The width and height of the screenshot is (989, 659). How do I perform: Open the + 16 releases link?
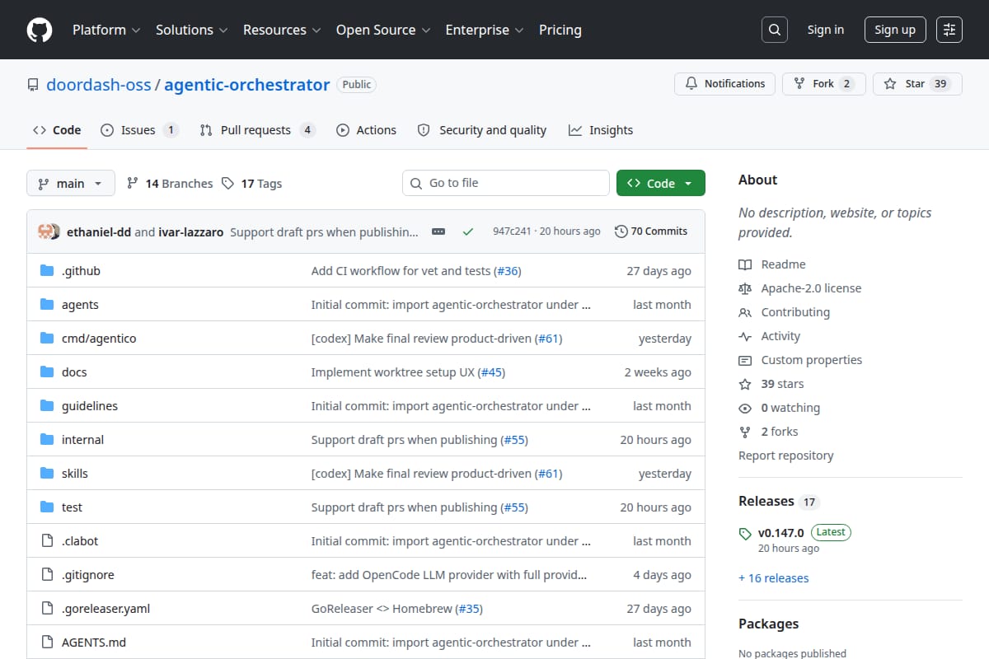click(774, 578)
